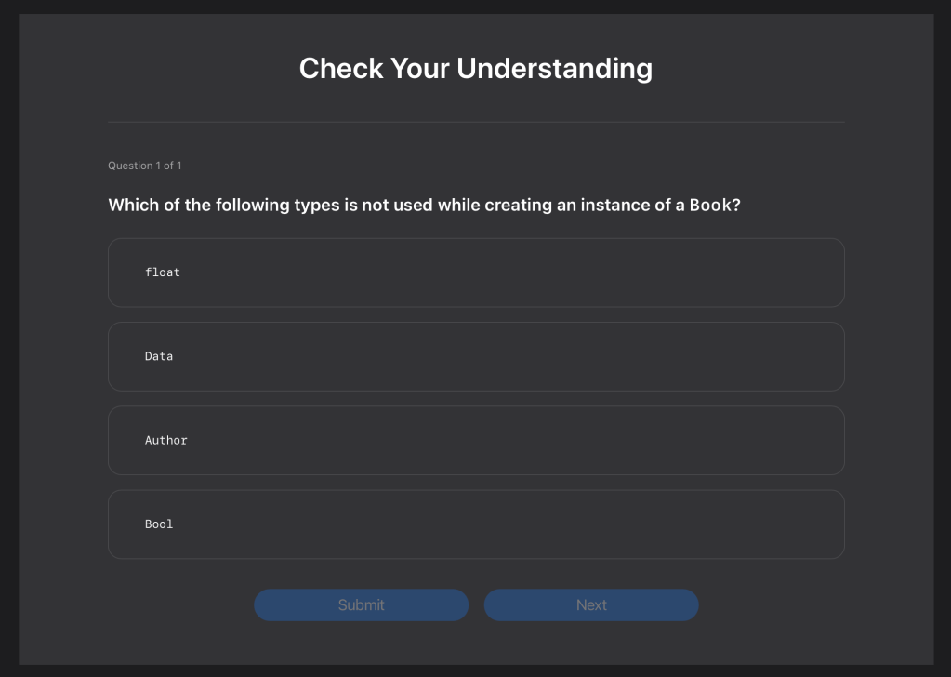Click the 'float' code text
This screenshot has height=677, width=951.
point(163,272)
